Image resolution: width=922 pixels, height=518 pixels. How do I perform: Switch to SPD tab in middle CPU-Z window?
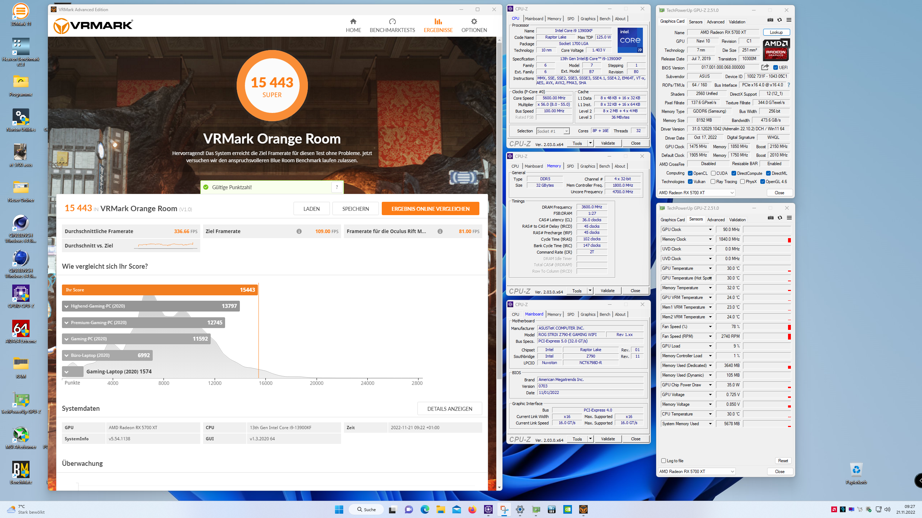(570, 166)
